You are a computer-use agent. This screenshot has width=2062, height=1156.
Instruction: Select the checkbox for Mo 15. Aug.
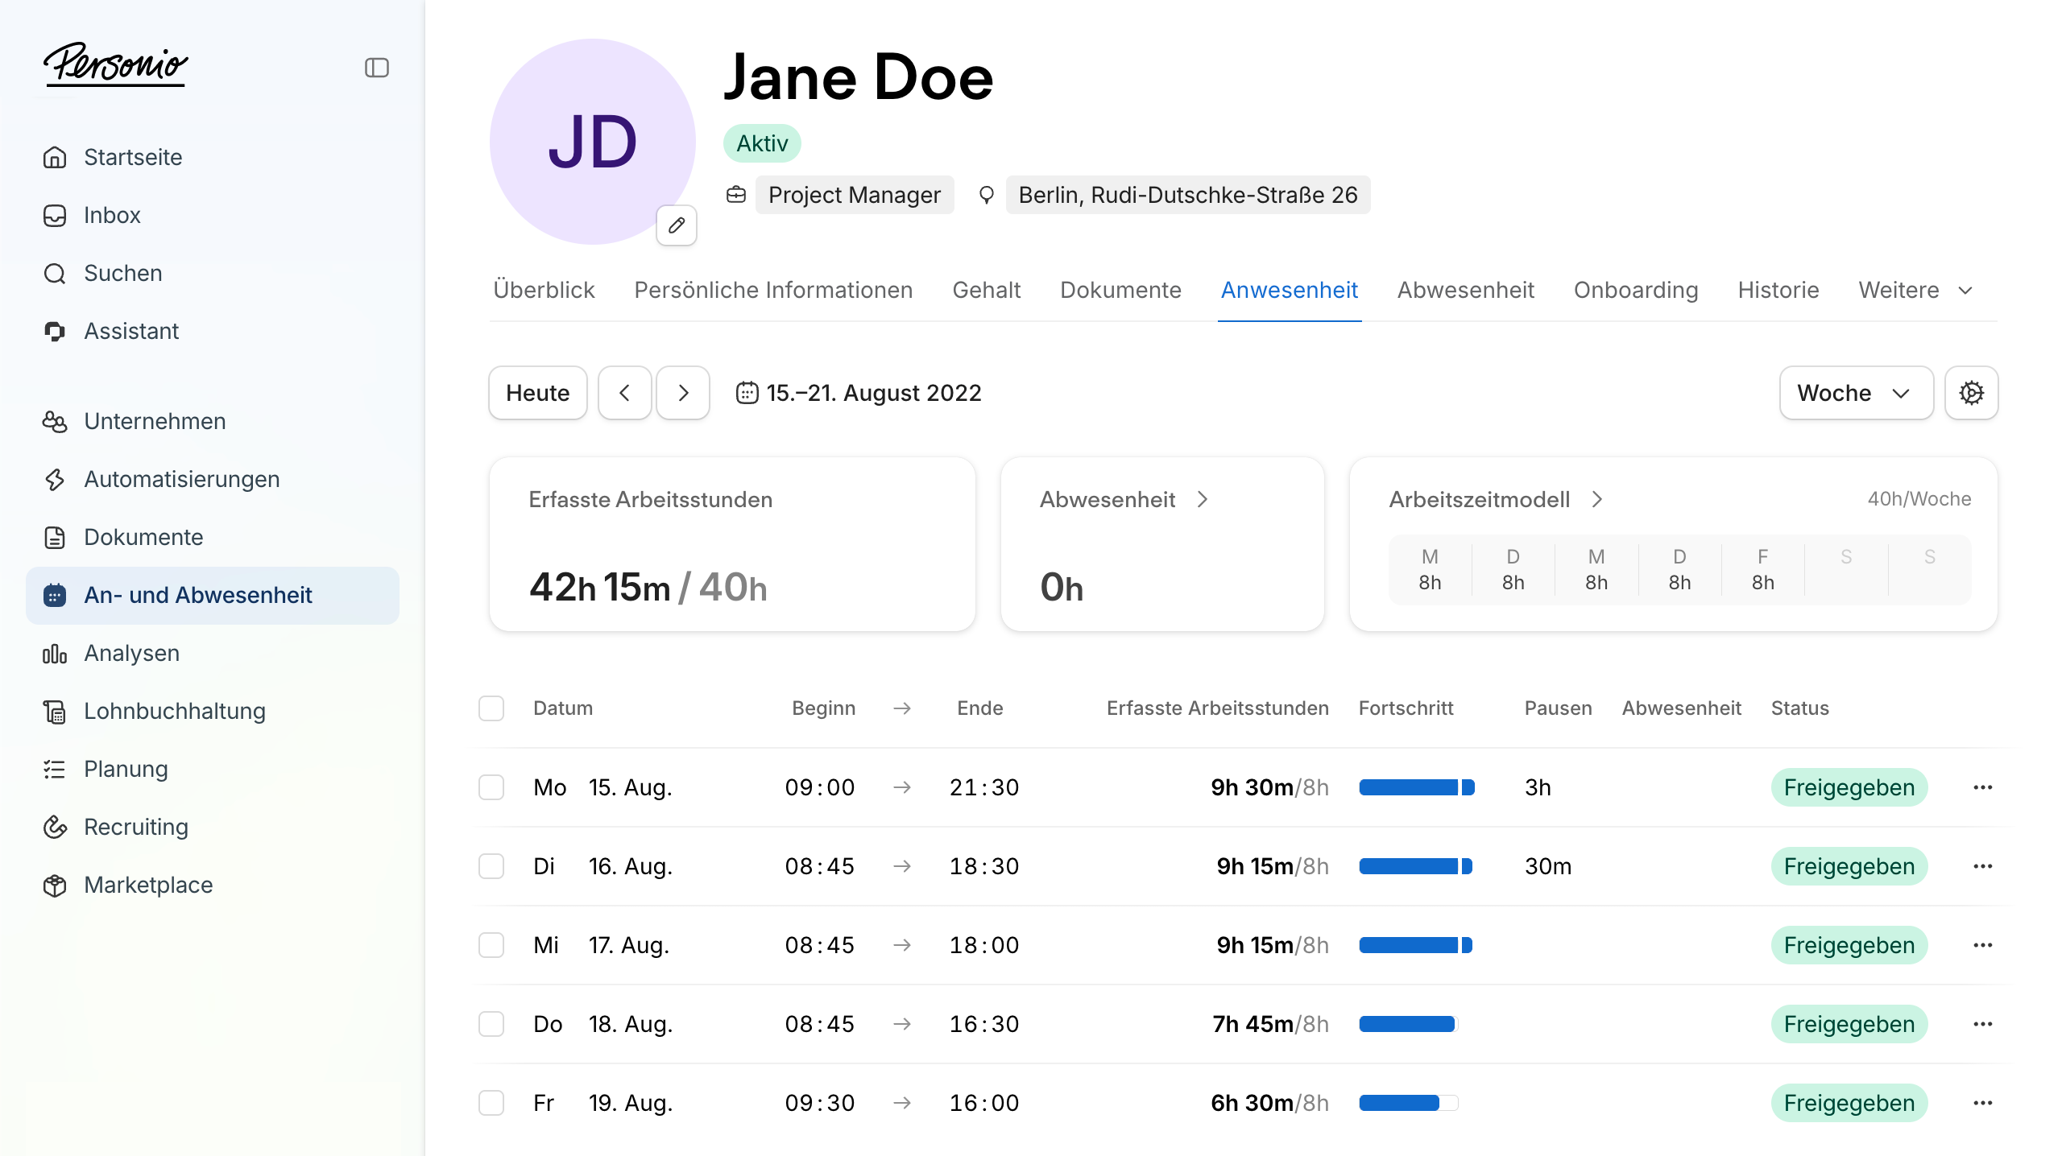click(491, 787)
